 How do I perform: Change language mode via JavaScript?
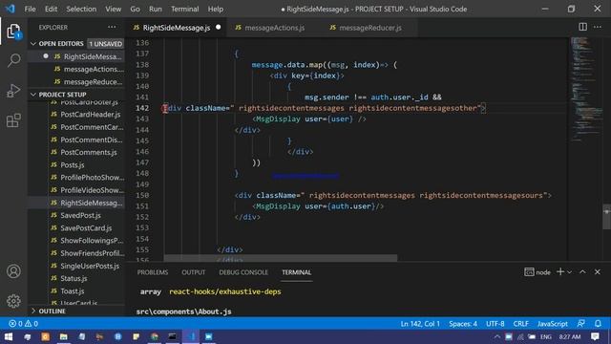pyautogui.click(x=552, y=323)
